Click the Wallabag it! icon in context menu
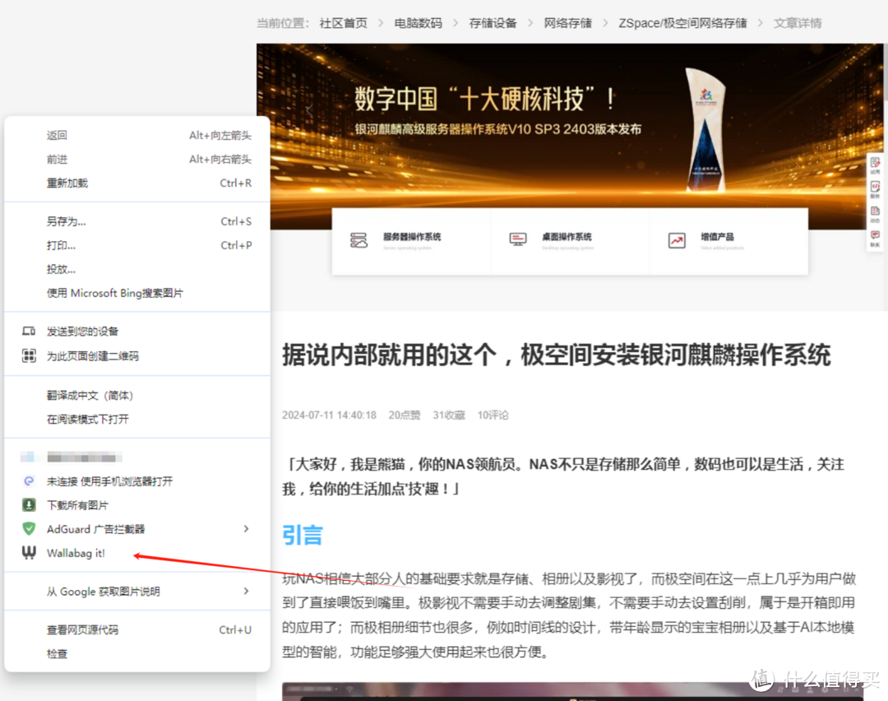The width and height of the screenshot is (888, 701). click(x=30, y=553)
